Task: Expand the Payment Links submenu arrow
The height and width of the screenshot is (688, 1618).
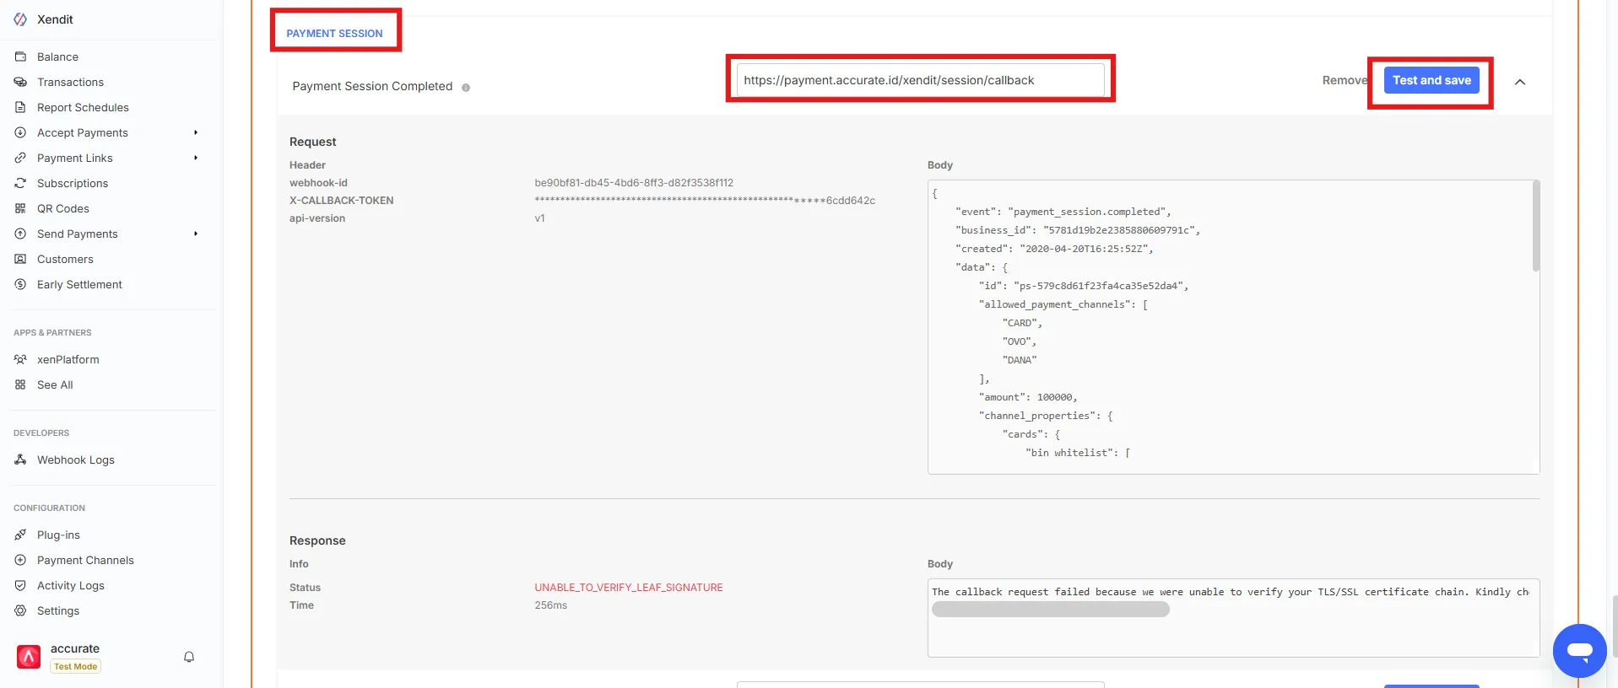Action: [x=196, y=158]
